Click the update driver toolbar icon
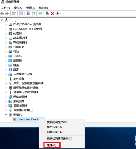Viewport: 136px width, 149px height. click(x=47, y=13)
